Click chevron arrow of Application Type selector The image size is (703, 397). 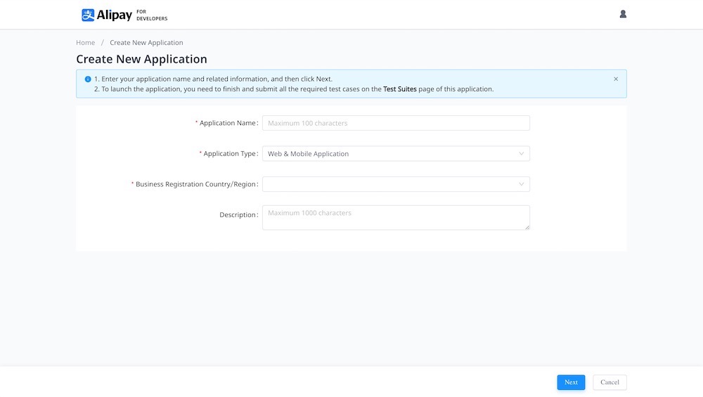click(521, 154)
